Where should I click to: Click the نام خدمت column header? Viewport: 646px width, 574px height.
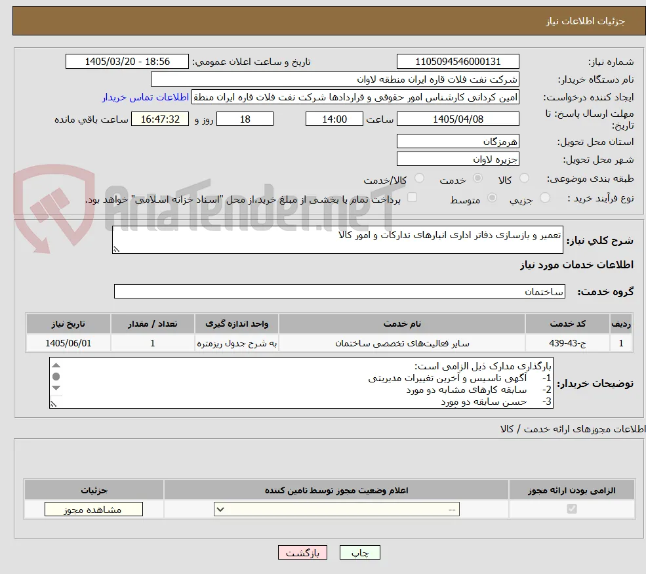click(x=401, y=324)
